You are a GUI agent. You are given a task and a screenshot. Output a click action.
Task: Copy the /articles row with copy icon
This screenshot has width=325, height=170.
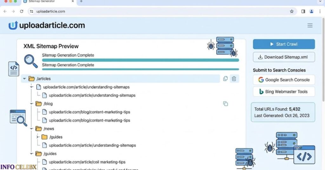pos(225,79)
